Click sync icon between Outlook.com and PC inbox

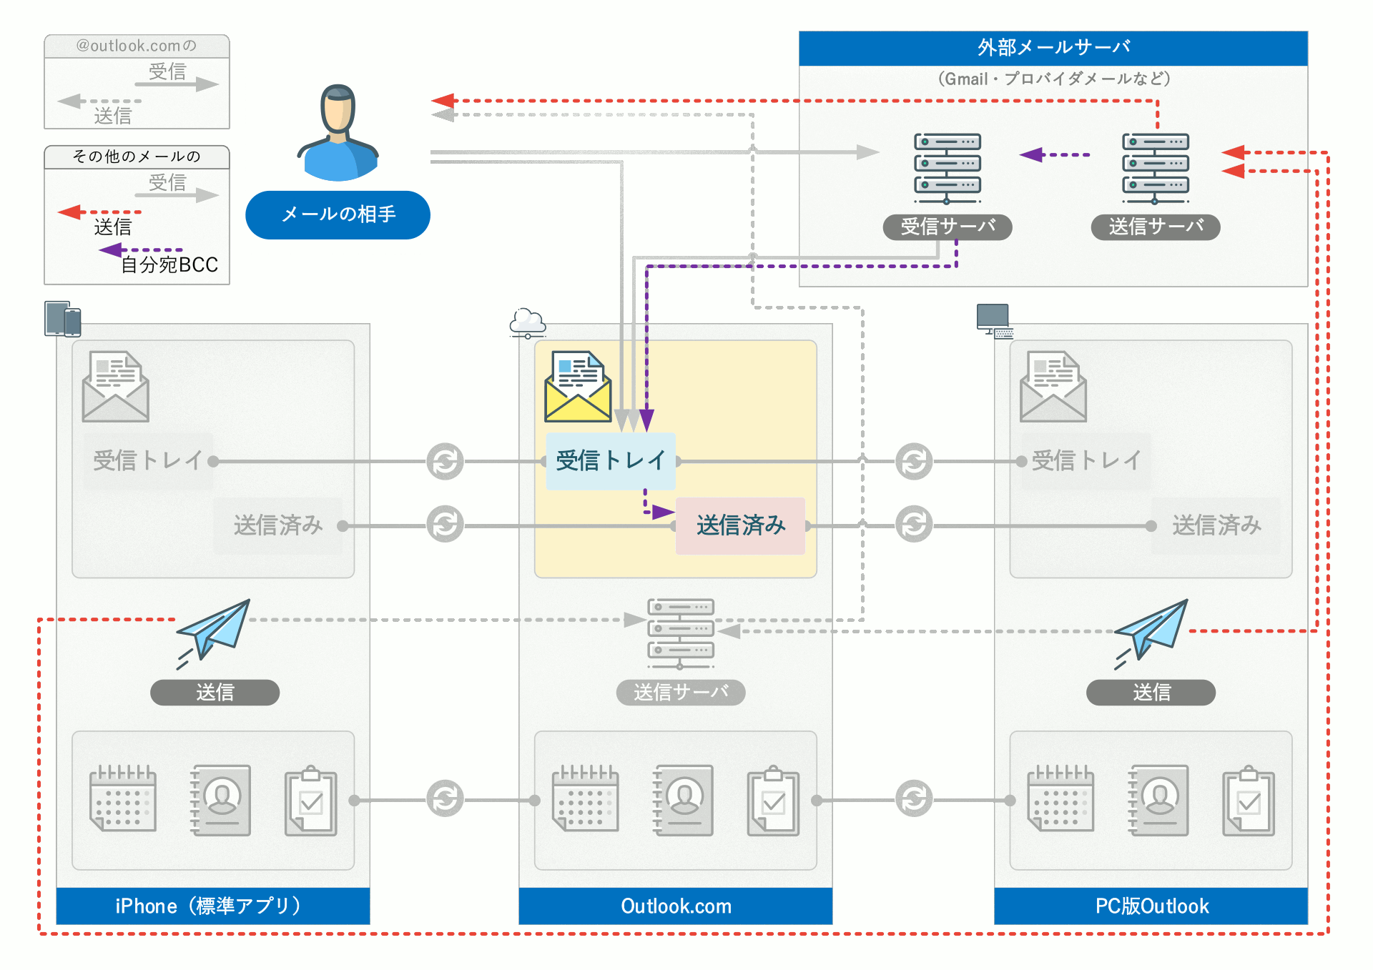pyautogui.click(x=914, y=461)
